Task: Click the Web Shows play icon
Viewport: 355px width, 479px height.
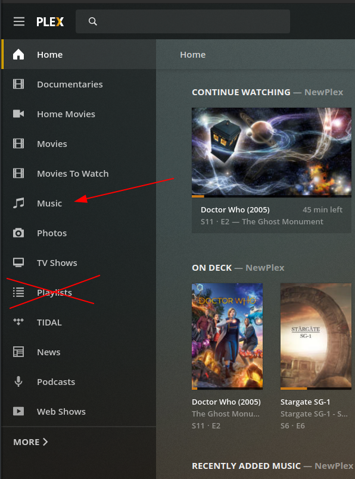Action: coord(18,411)
